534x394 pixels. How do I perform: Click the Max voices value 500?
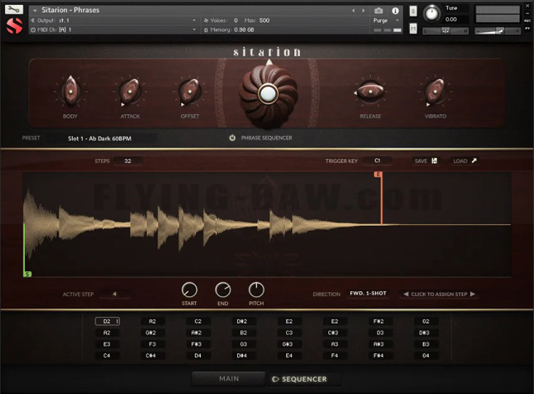264,21
